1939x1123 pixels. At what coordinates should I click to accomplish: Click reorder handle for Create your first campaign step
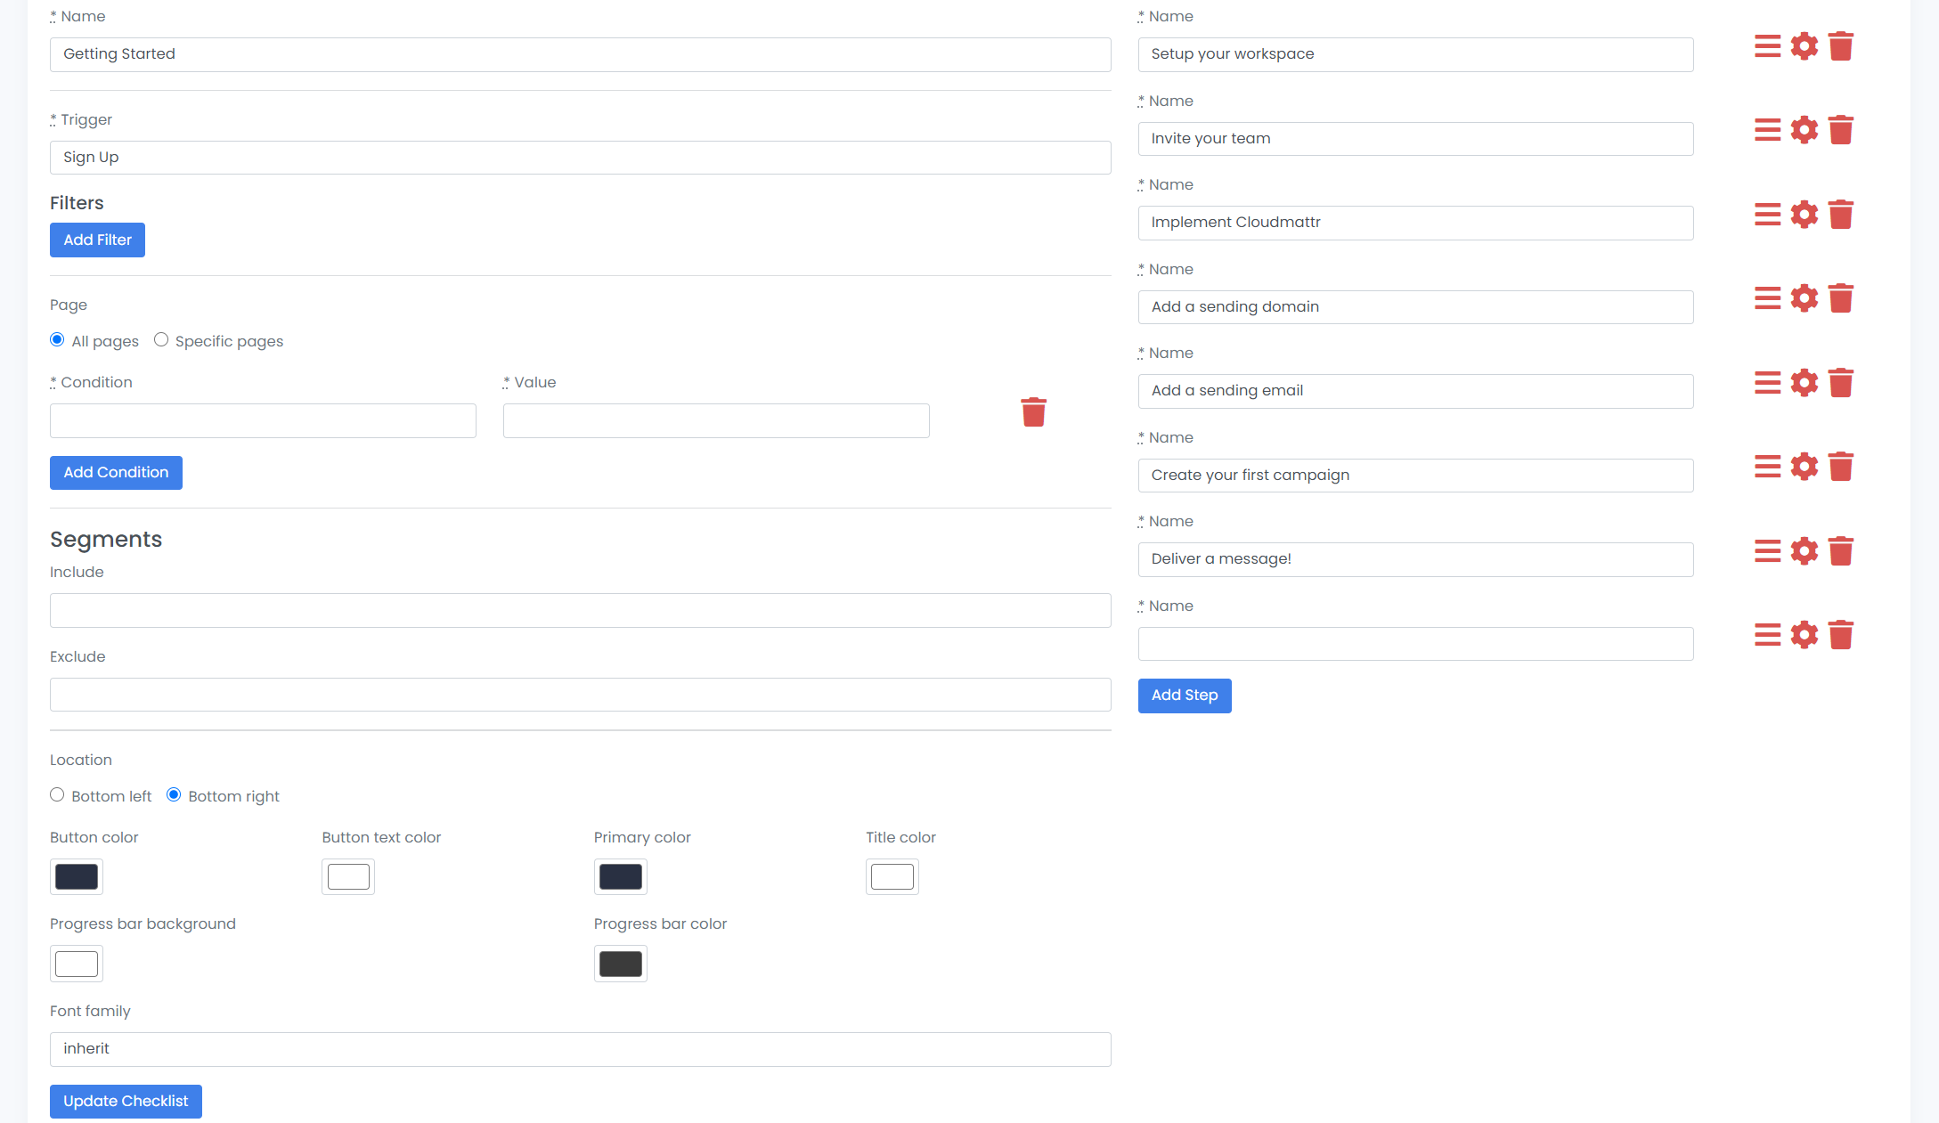1767,467
